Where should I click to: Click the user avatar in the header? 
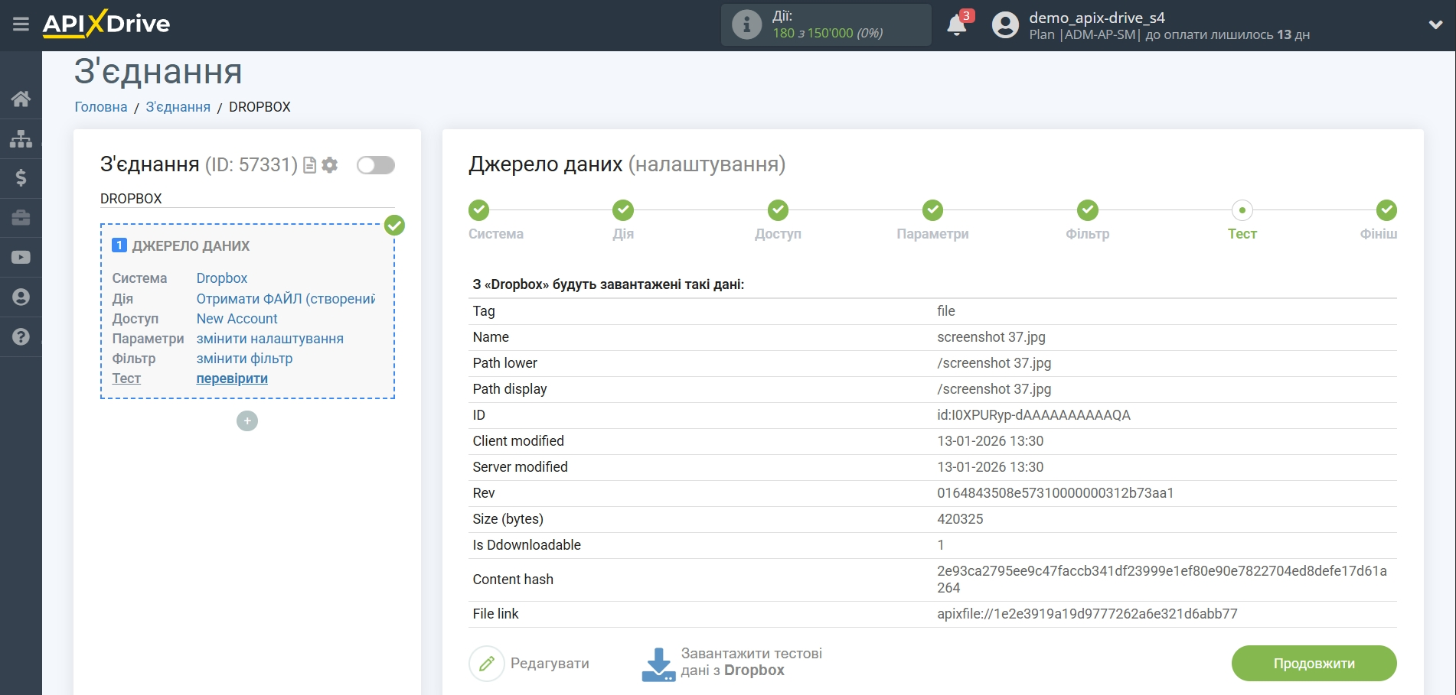tap(1005, 24)
